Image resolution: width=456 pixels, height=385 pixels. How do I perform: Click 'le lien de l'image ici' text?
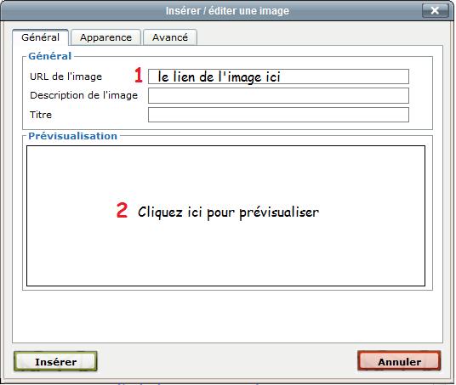tap(219, 77)
